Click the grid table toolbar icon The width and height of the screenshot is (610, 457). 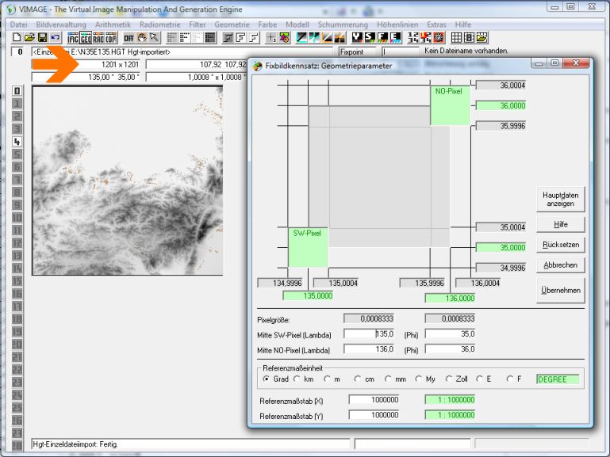coord(456,37)
